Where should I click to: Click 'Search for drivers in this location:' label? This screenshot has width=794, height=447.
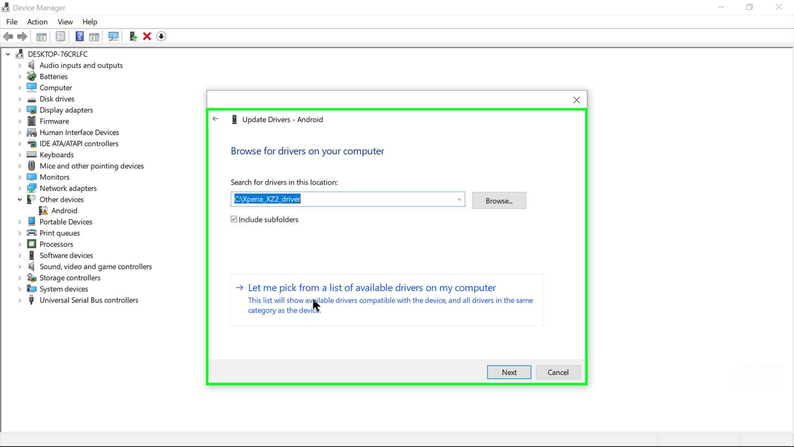(x=284, y=182)
